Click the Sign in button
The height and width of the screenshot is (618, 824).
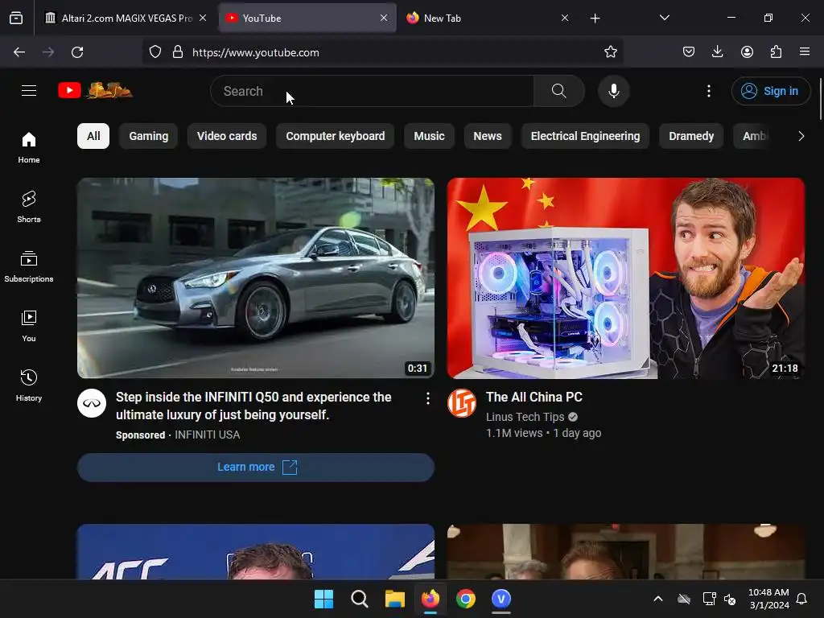coord(771,91)
